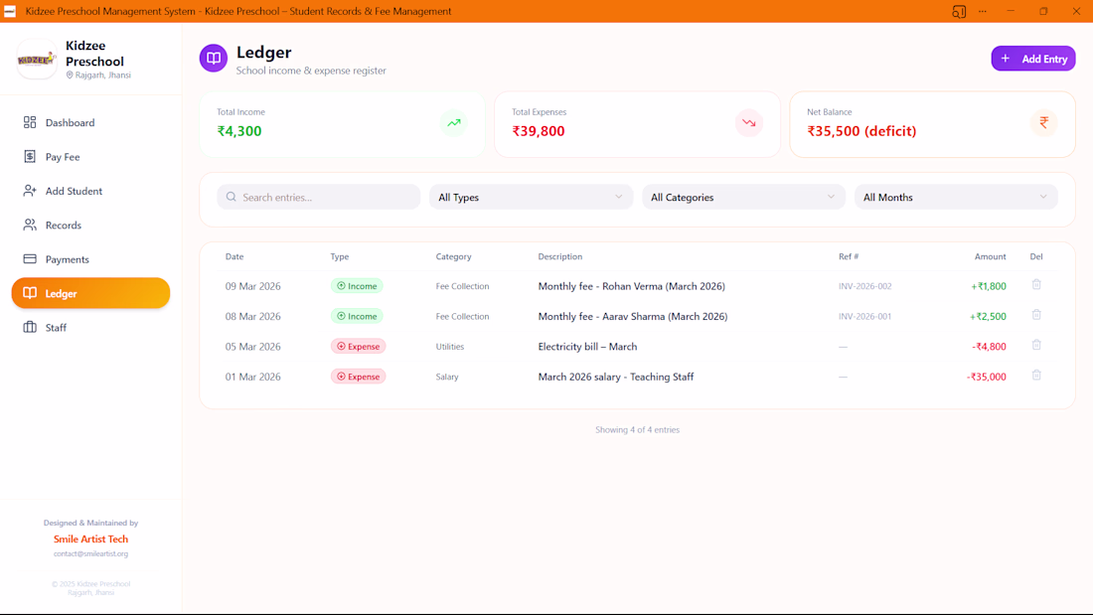Remove the Teaching Staff salary entry

1036,376
